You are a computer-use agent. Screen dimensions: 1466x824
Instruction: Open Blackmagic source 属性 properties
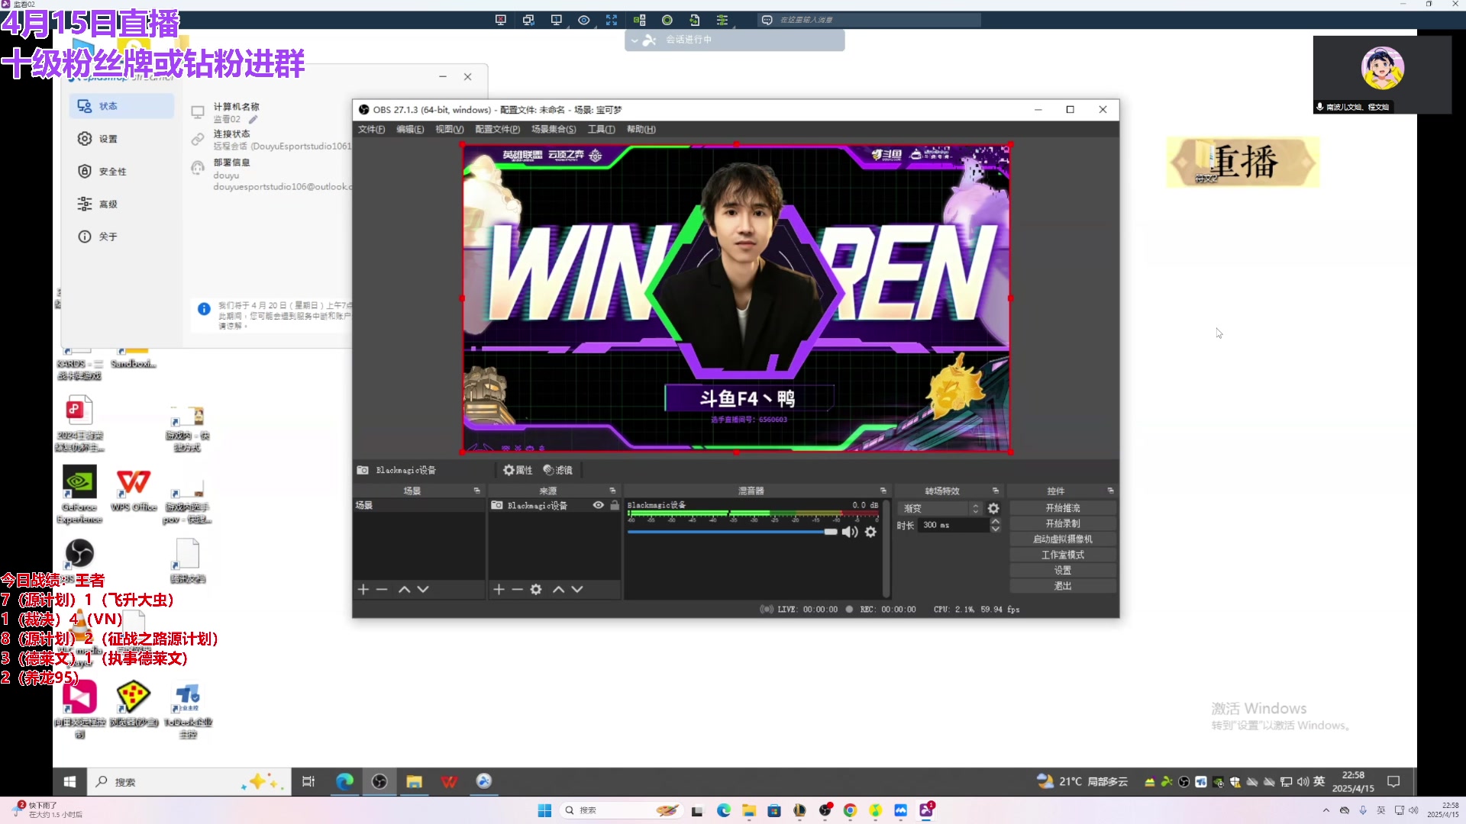point(518,470)
